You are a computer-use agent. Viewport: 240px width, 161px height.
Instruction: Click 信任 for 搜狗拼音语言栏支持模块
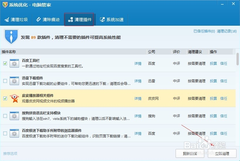coord(224,116)
